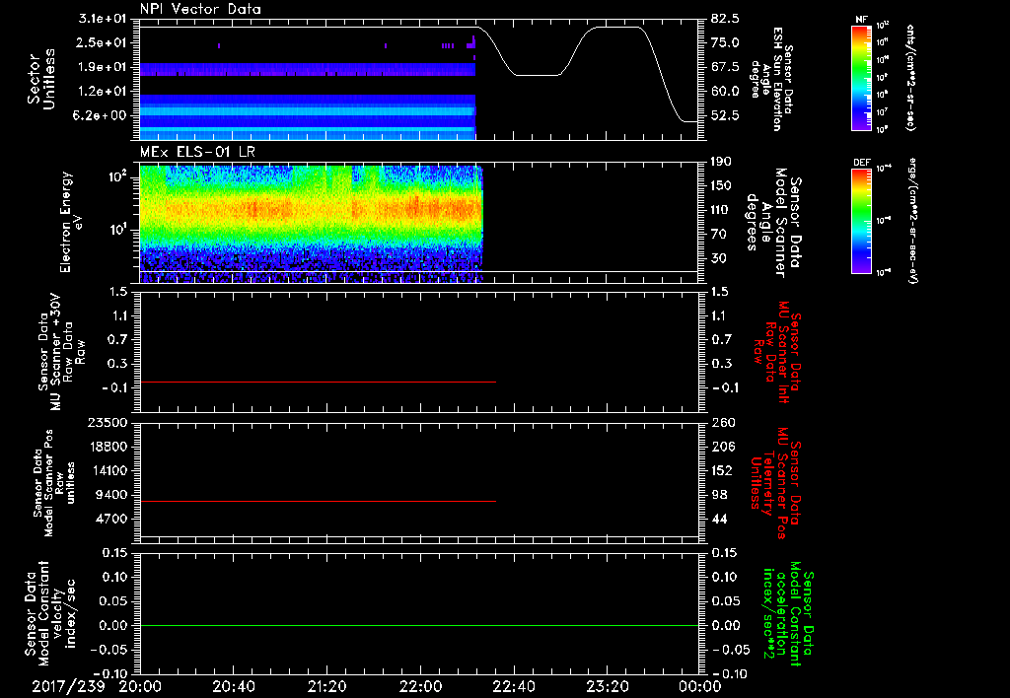Click the green Model Constant acceleration title
The width and height of the screenshot is (1010, 698).
click(788, 613)
